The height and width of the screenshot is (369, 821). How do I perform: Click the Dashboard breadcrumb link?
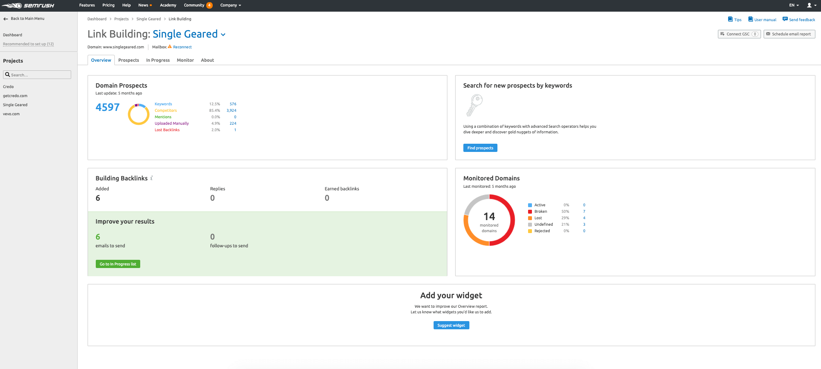pyautogui.click(x=97, y=19)
